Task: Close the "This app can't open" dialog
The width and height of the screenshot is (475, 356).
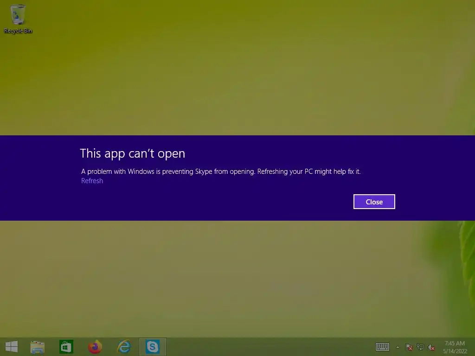Action: [x=374, y=202]
